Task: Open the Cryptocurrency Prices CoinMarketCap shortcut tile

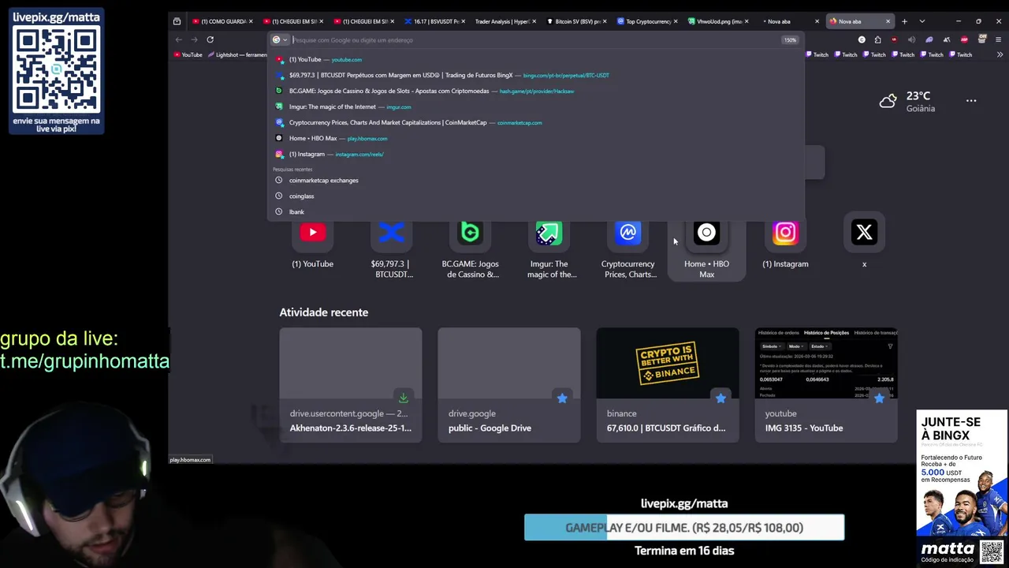Action: coord(628,245)
